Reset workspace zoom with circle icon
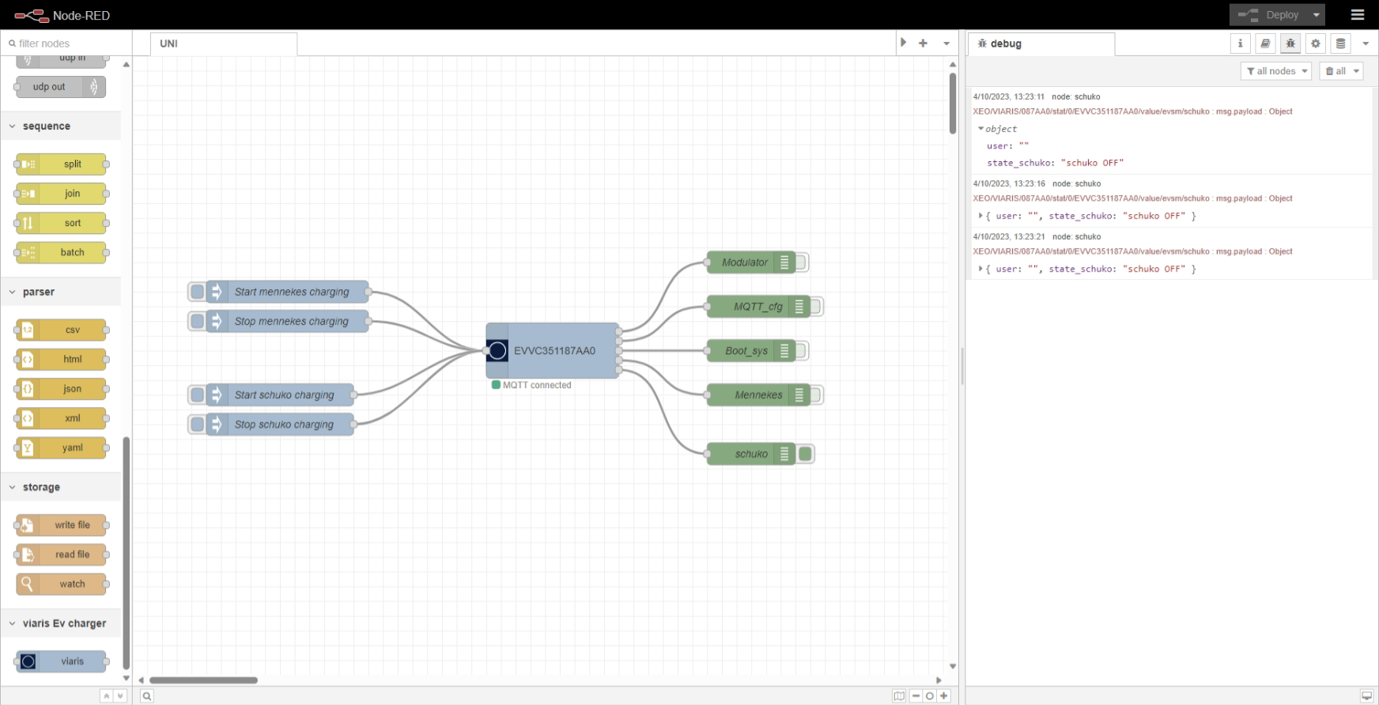The image size is (1379, 705). [930, 696]
